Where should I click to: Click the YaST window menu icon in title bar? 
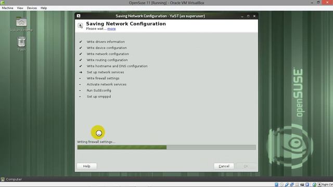[x=79, y=16]
